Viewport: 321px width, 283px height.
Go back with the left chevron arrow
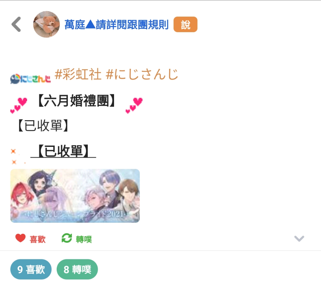pos(16,24)
